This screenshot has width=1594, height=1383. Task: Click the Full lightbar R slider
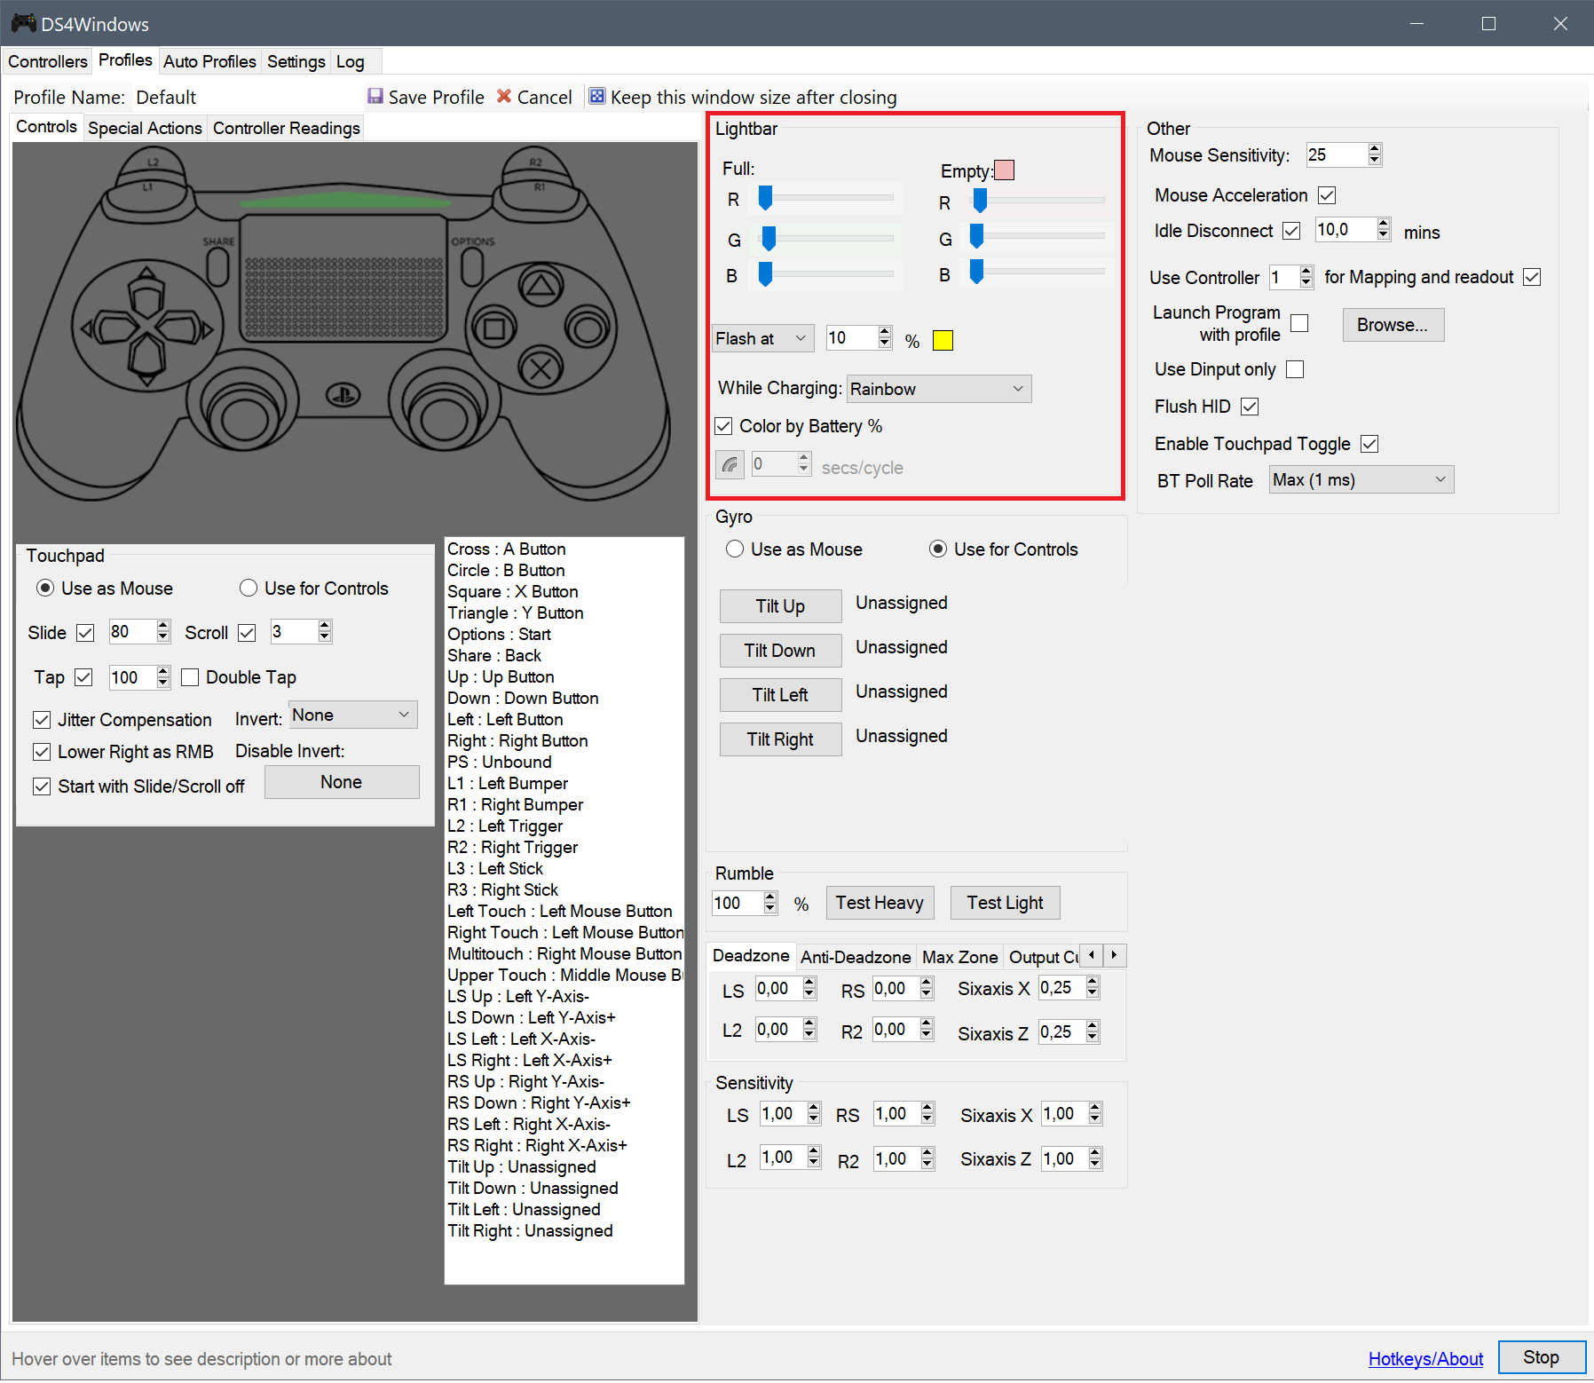[826, 199]
